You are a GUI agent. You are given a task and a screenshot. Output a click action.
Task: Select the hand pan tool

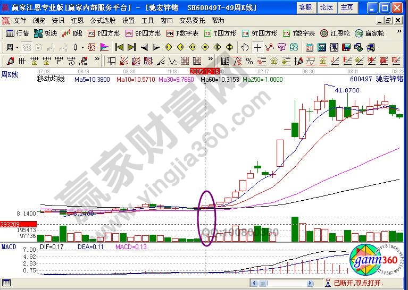pos(245,47)
